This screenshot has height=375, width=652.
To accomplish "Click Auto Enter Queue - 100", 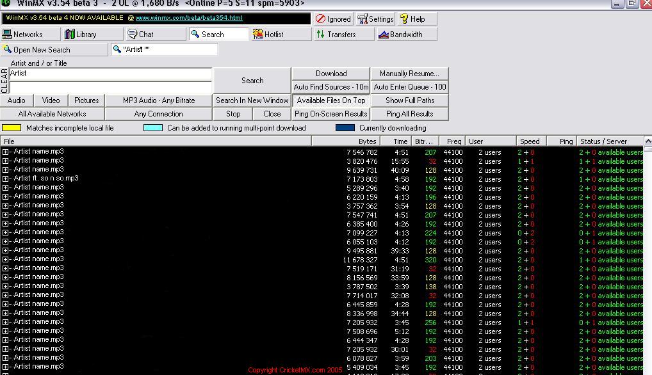I will 409,87.
